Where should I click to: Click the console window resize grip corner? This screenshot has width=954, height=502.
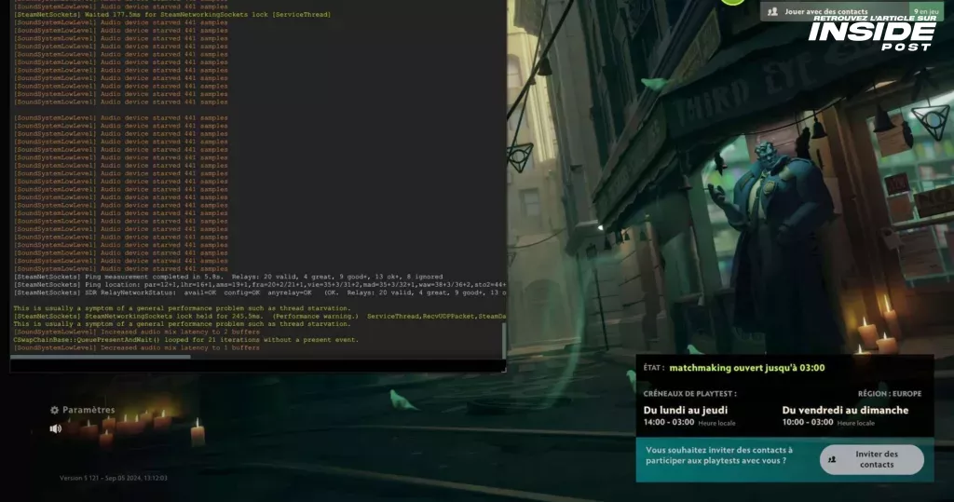click(503, 368)
